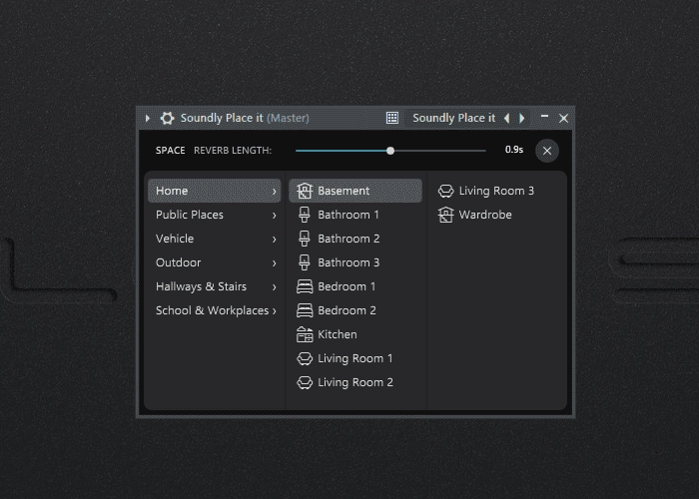This screenshot has height=499, width=699.
Task: Expand the Home category chevron
Action: pos(275,192)
